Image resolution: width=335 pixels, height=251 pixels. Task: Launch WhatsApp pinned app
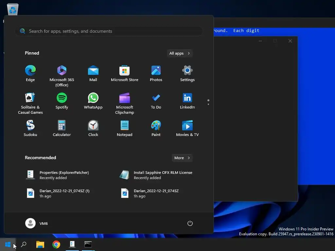coord(93,101)
